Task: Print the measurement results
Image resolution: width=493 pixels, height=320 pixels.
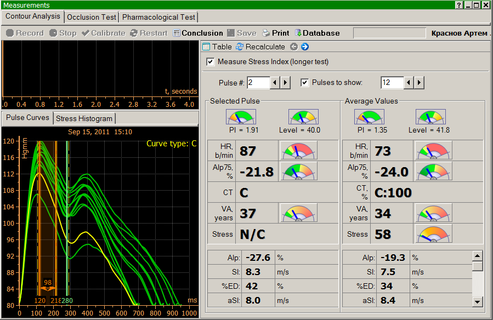Action: pyautogui.click(x=276, y=33)
